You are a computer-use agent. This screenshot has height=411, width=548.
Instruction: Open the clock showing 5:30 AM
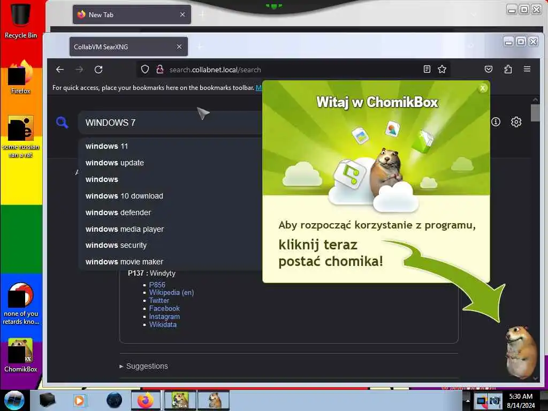[521, 400]
